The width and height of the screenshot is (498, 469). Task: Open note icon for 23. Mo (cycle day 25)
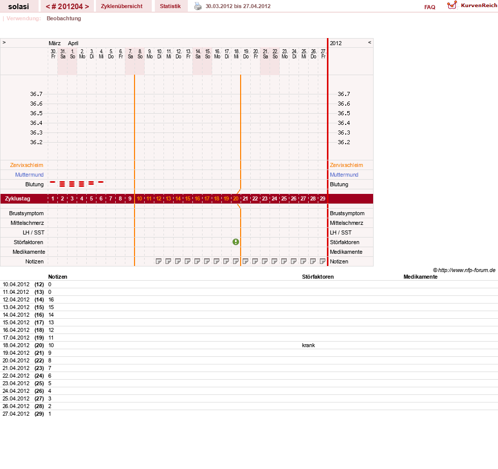coord(284,261)
